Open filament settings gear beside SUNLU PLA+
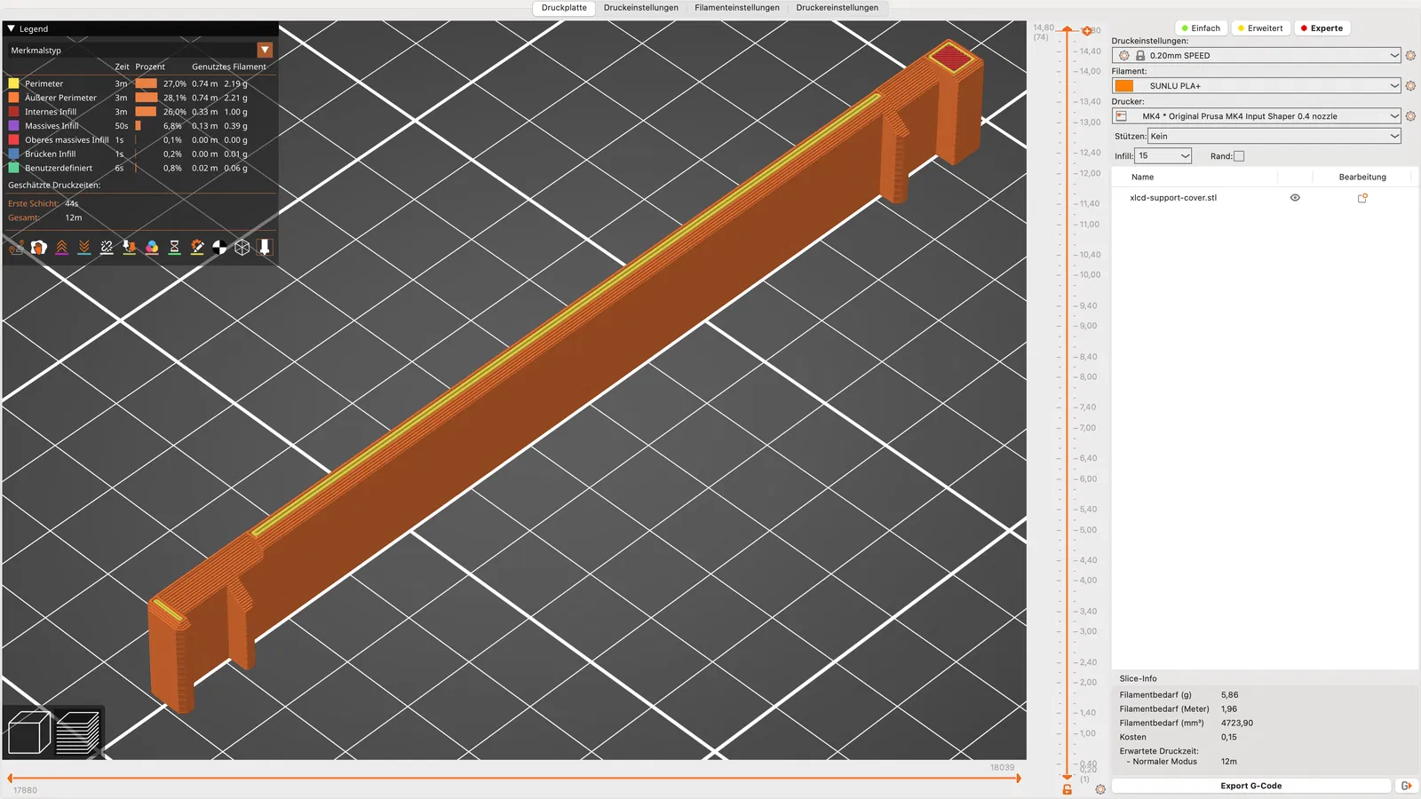The height and width of the screenshot is (799, 1421). click(x=1410, y=86)
